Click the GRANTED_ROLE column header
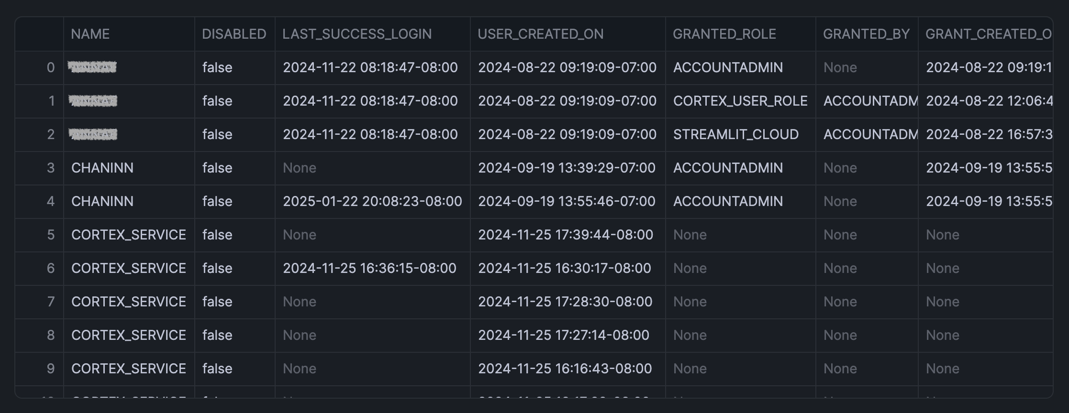 [x=724, y=34]
